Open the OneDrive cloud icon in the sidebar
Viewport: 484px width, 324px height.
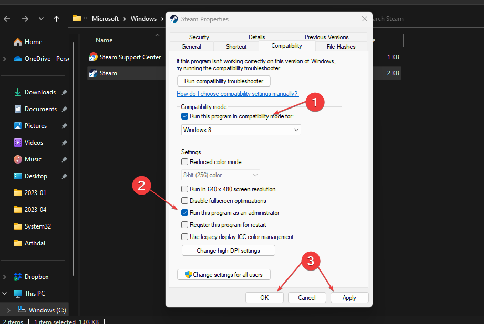tap(18, 59)
